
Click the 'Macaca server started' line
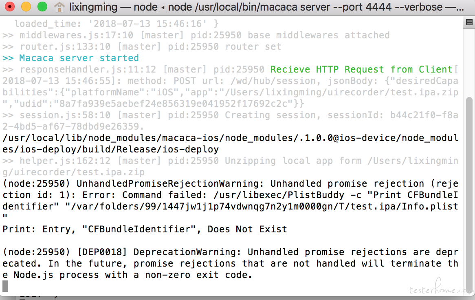[x=70, y=58]
